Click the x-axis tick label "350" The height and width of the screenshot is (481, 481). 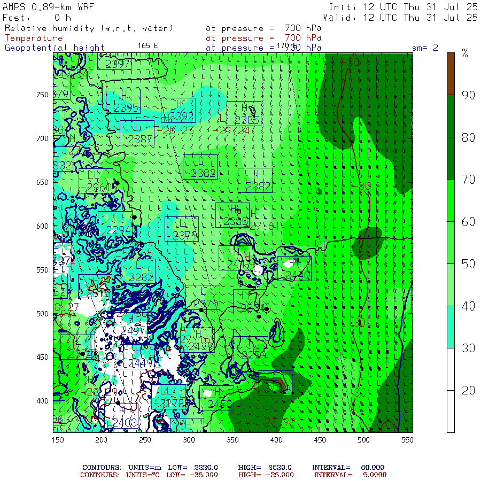click(232, 440)
